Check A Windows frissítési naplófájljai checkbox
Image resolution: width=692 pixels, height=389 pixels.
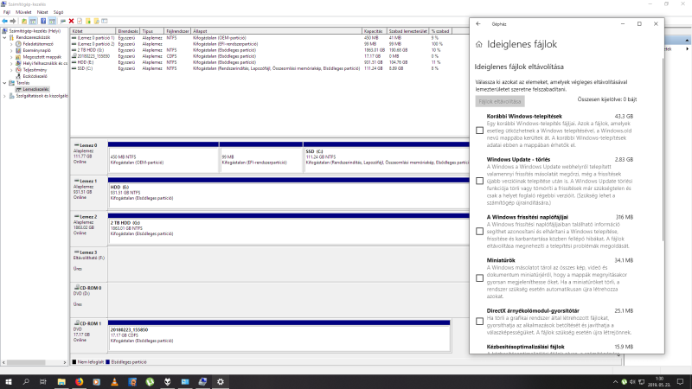click(480, 231)
